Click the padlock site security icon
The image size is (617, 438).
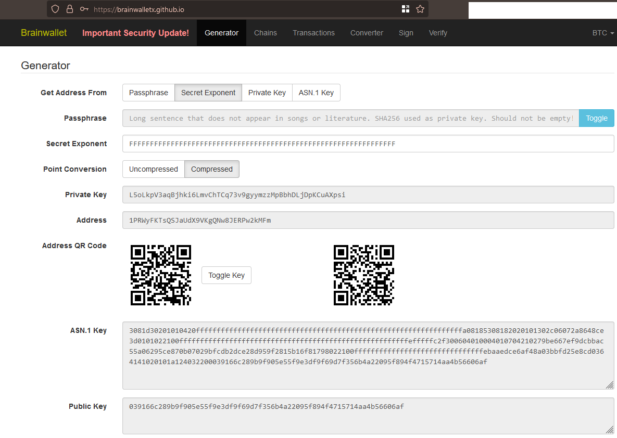click(70, 9)
